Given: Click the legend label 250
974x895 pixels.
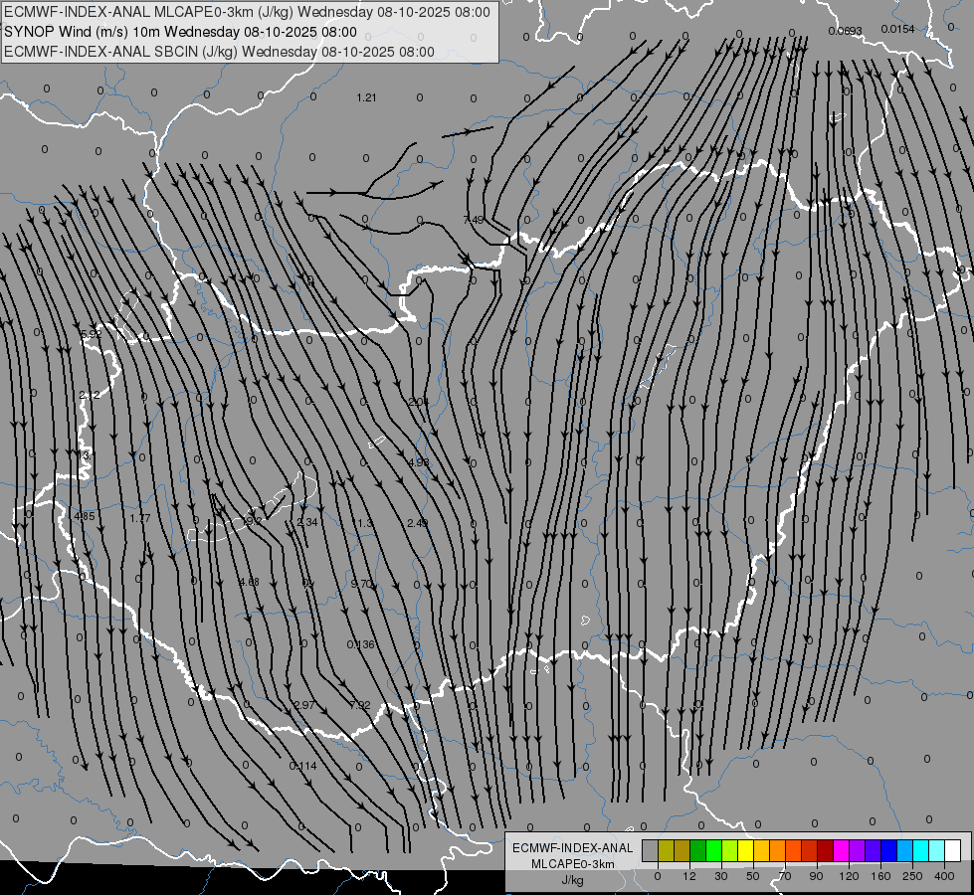Looking at the screenshot, I should (x=912, y=876).
